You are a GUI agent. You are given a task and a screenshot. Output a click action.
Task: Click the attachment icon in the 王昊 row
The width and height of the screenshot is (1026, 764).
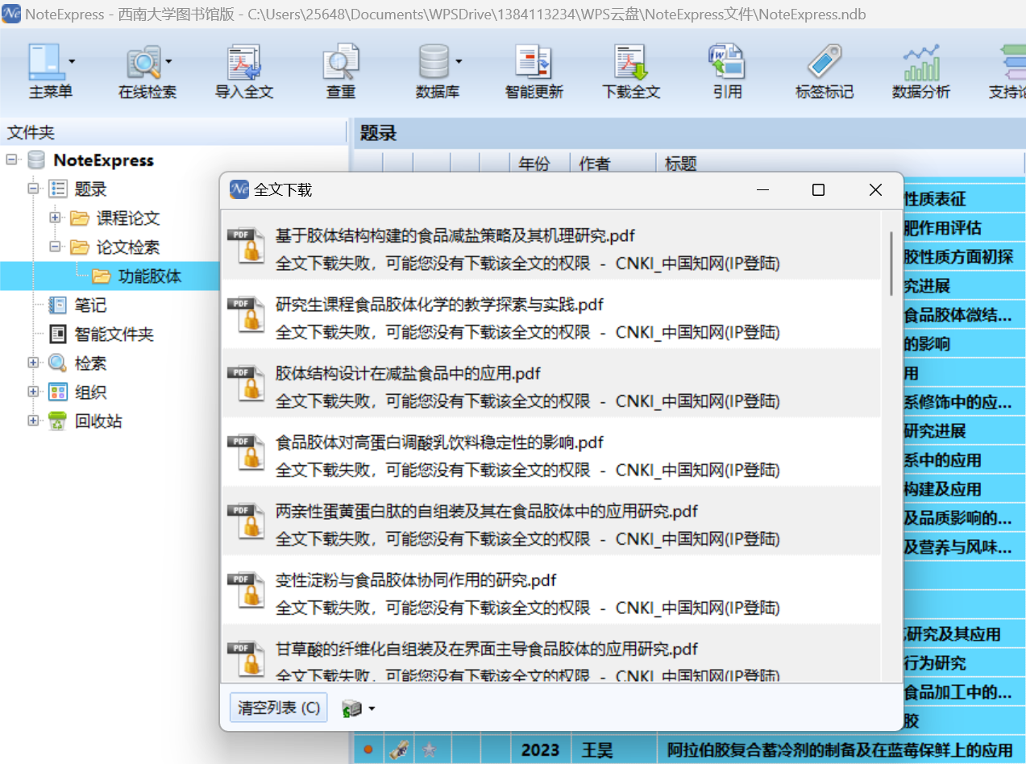click(397, 750)
